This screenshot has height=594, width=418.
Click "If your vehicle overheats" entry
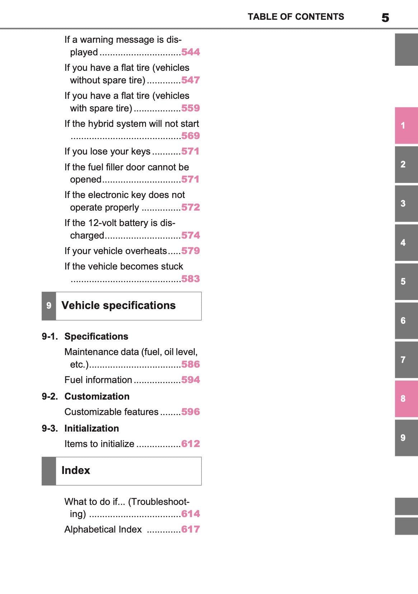116,251
